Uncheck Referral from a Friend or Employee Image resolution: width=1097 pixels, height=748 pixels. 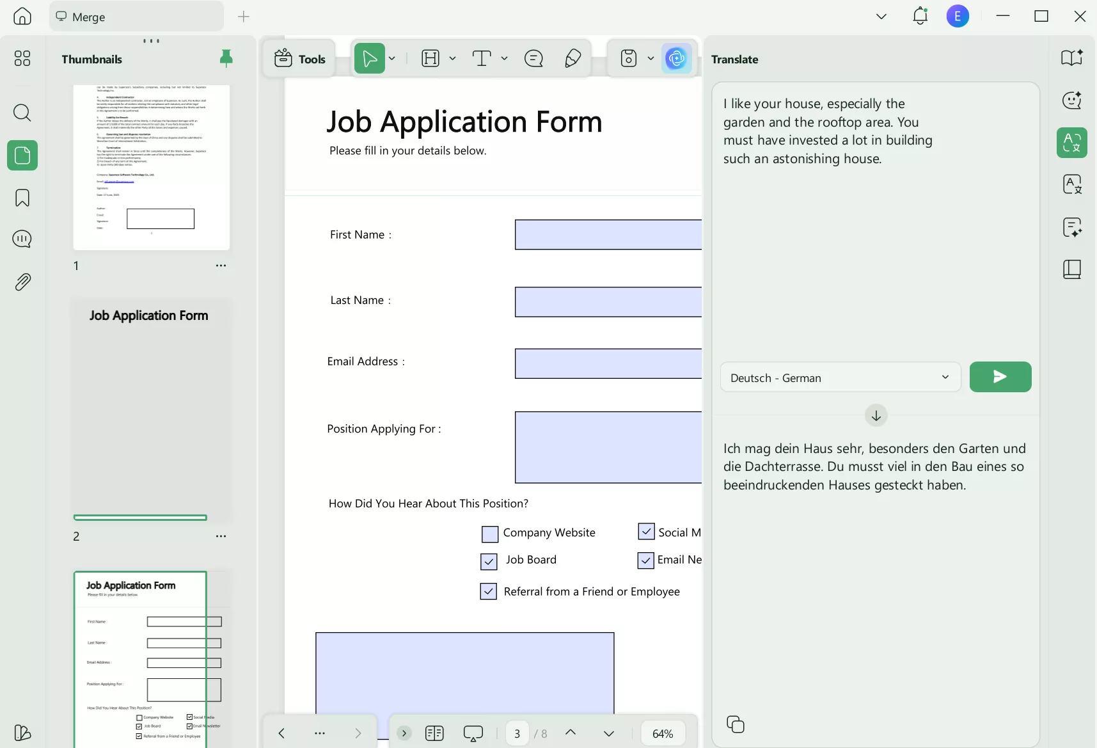(489, 591)
